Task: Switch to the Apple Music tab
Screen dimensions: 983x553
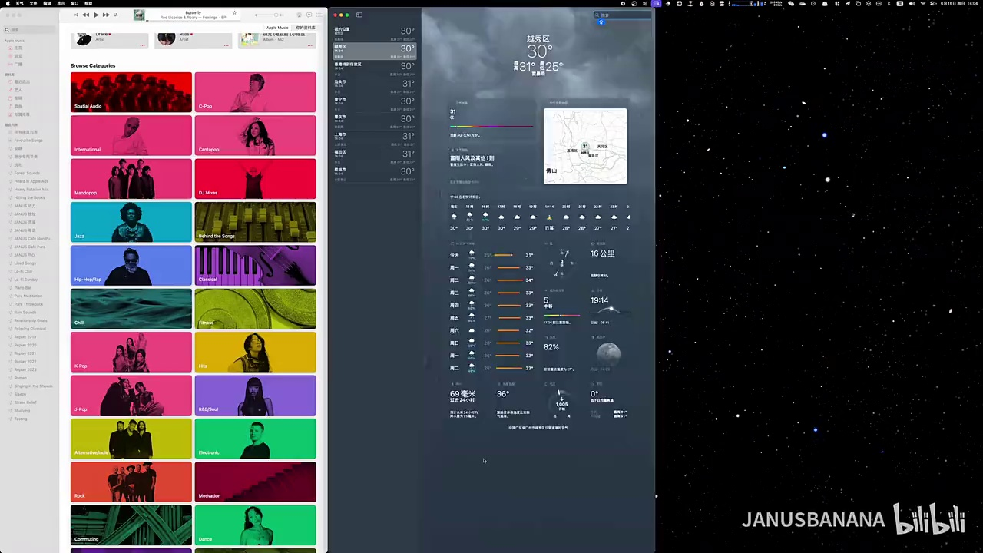Action: [x=277, y=28]
